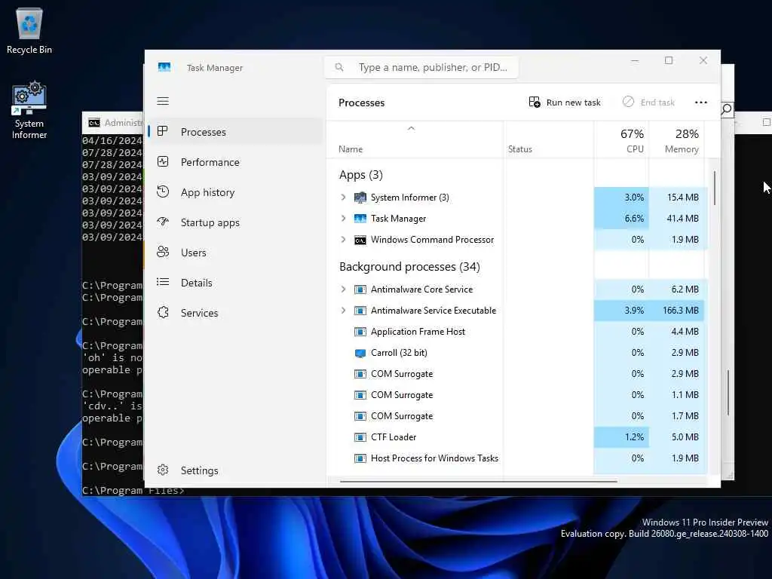Click Task Manager process row icon
The width and height of the screenshot is (772, 579).
(x=360, y=219)
